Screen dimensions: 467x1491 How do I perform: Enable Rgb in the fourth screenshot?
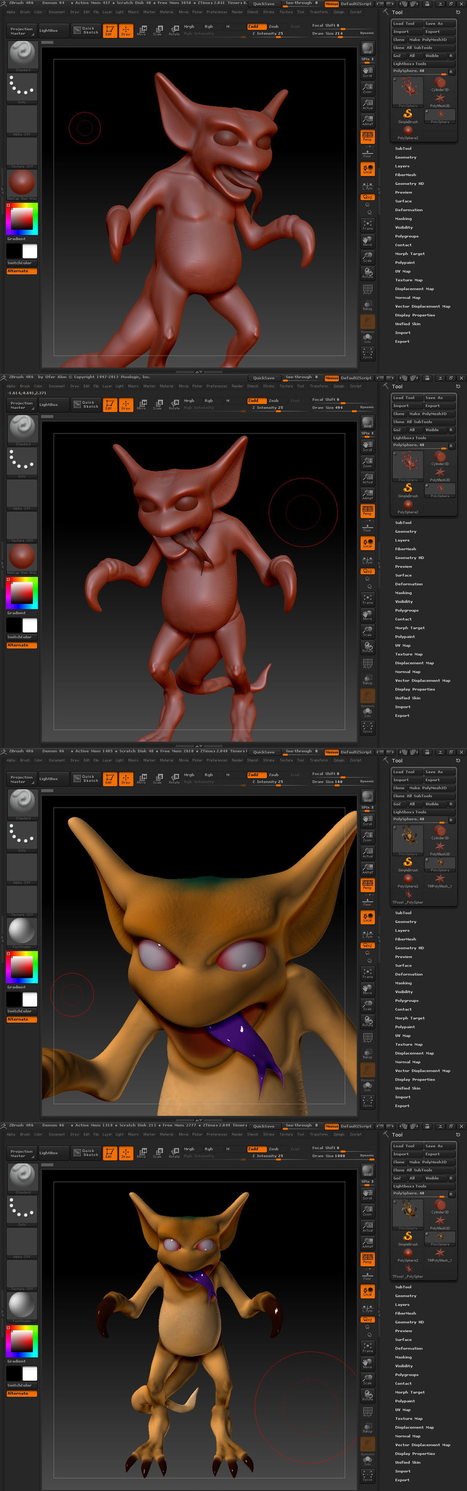click(x=209, y=1149)
